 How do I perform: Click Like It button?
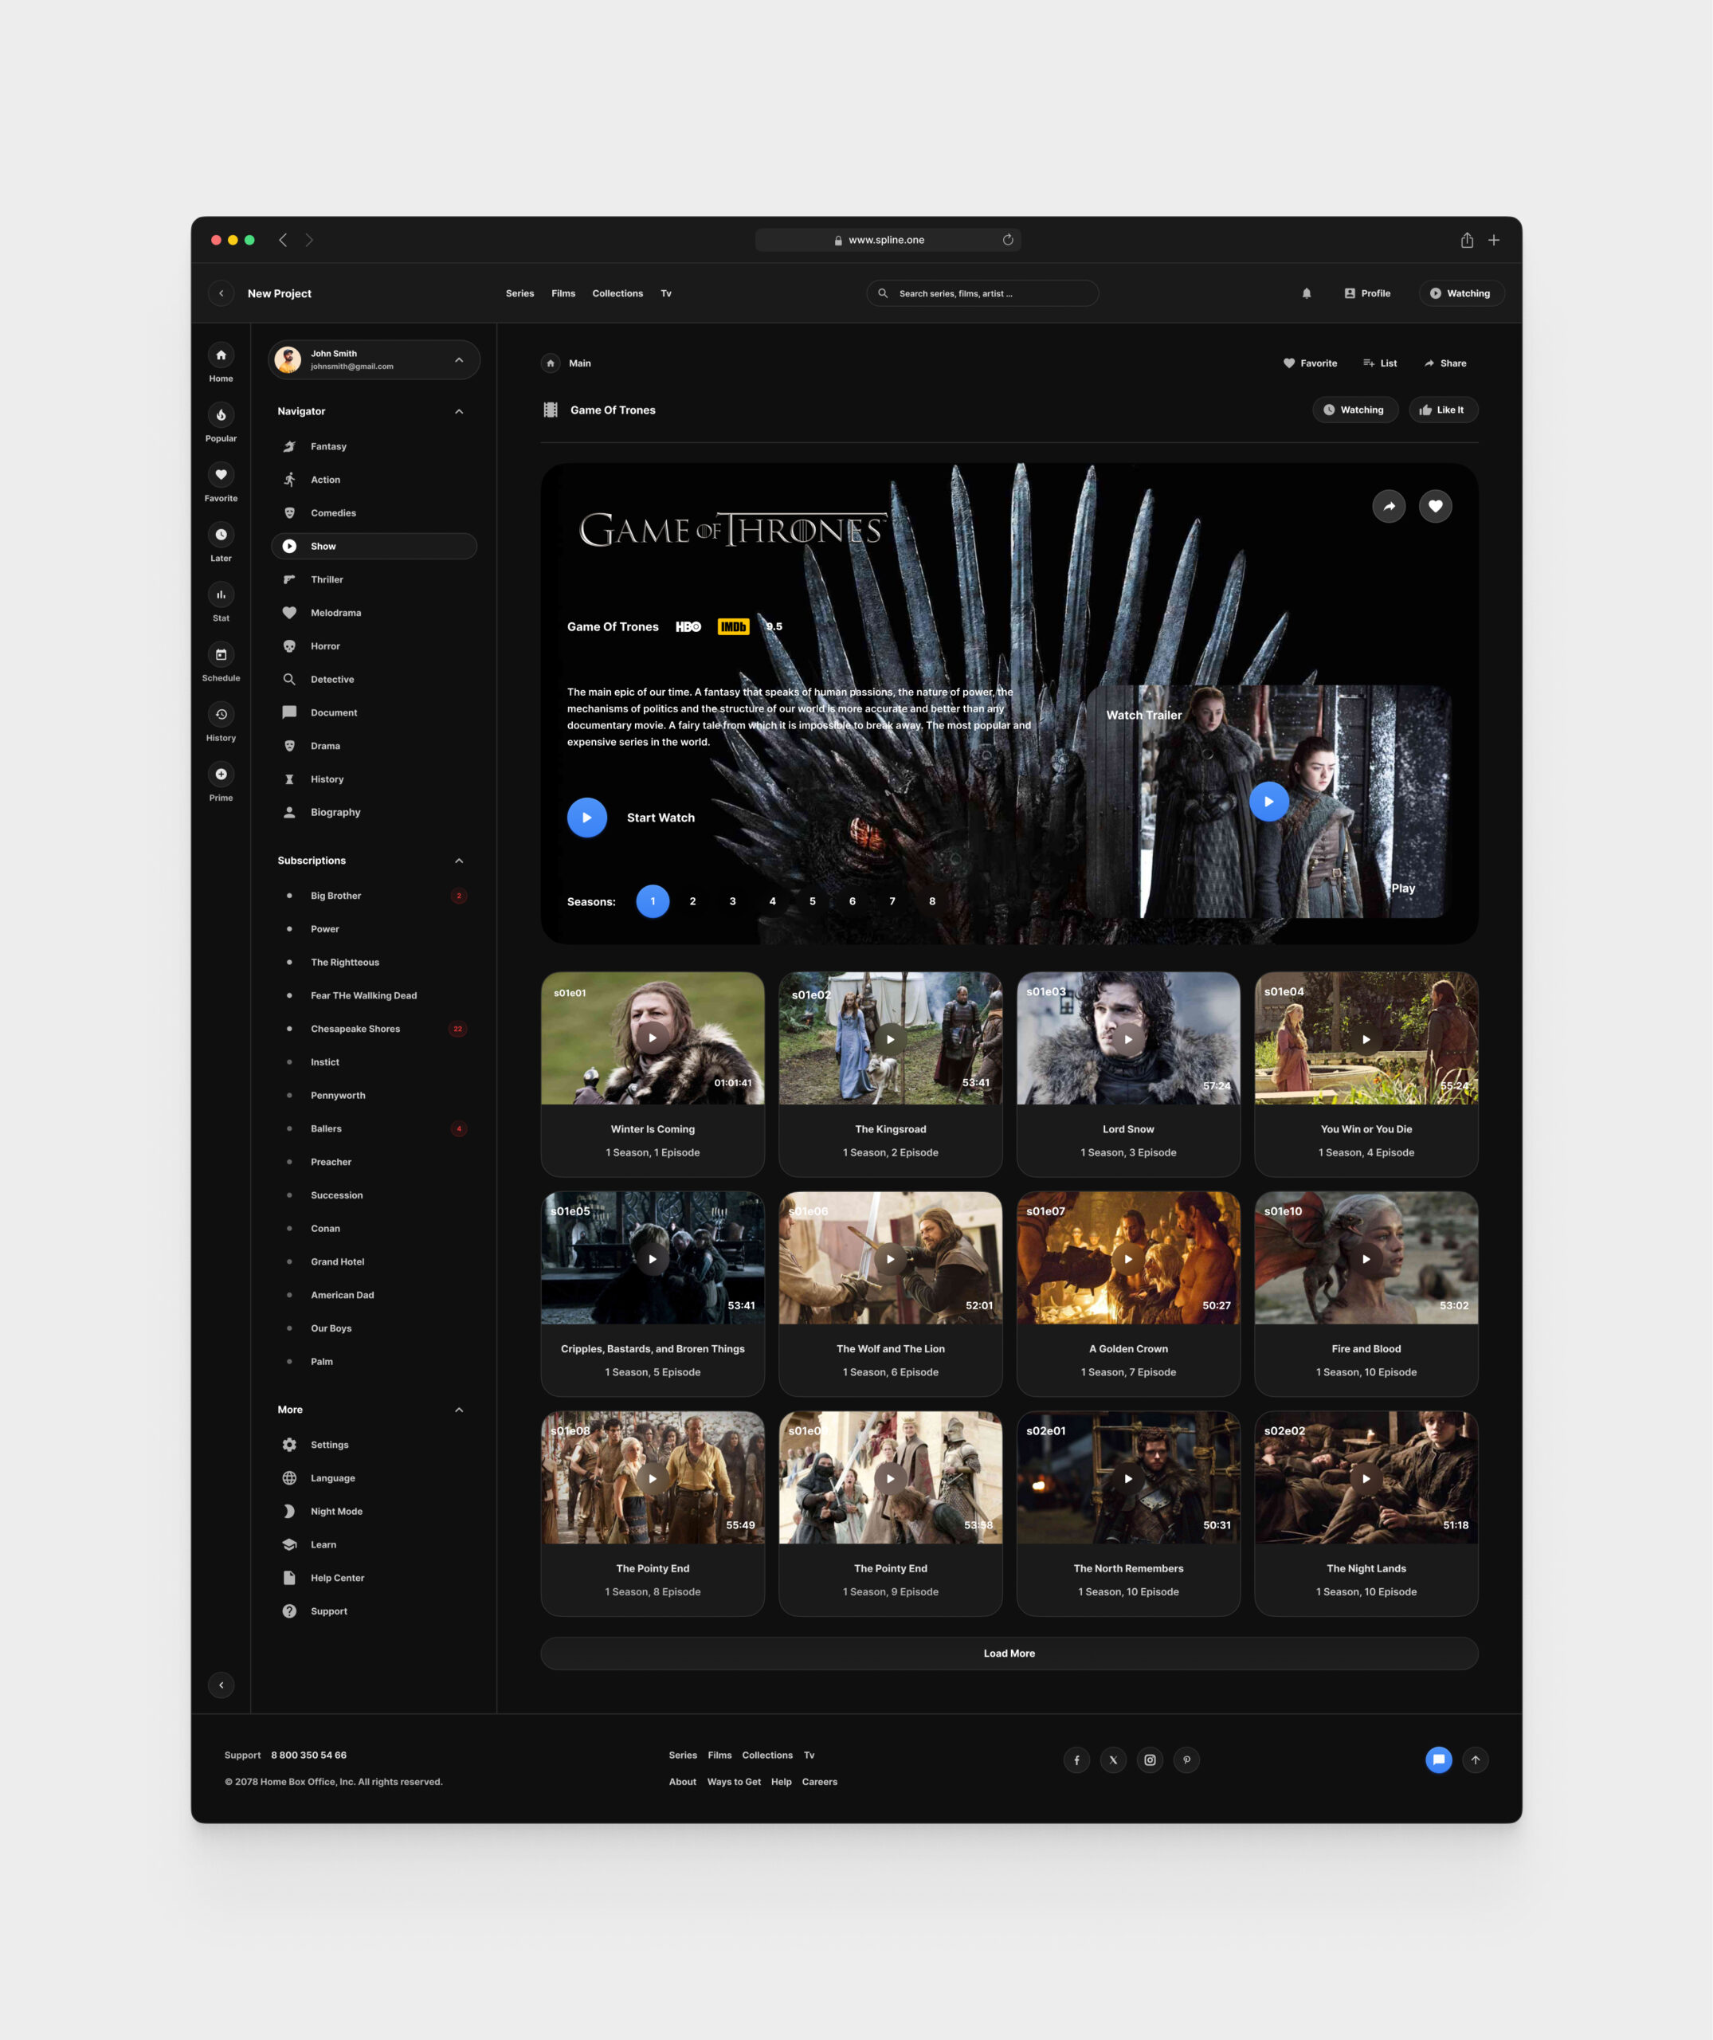1443,410
